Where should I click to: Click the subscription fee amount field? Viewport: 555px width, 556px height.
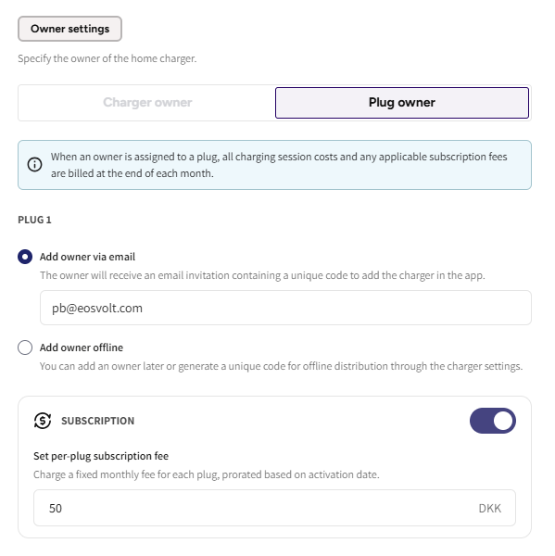(x=274, y=508)
